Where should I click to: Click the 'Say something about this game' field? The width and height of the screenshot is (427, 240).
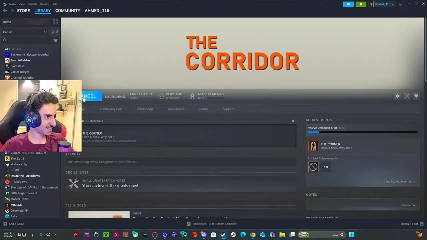(x=181, y=162)
